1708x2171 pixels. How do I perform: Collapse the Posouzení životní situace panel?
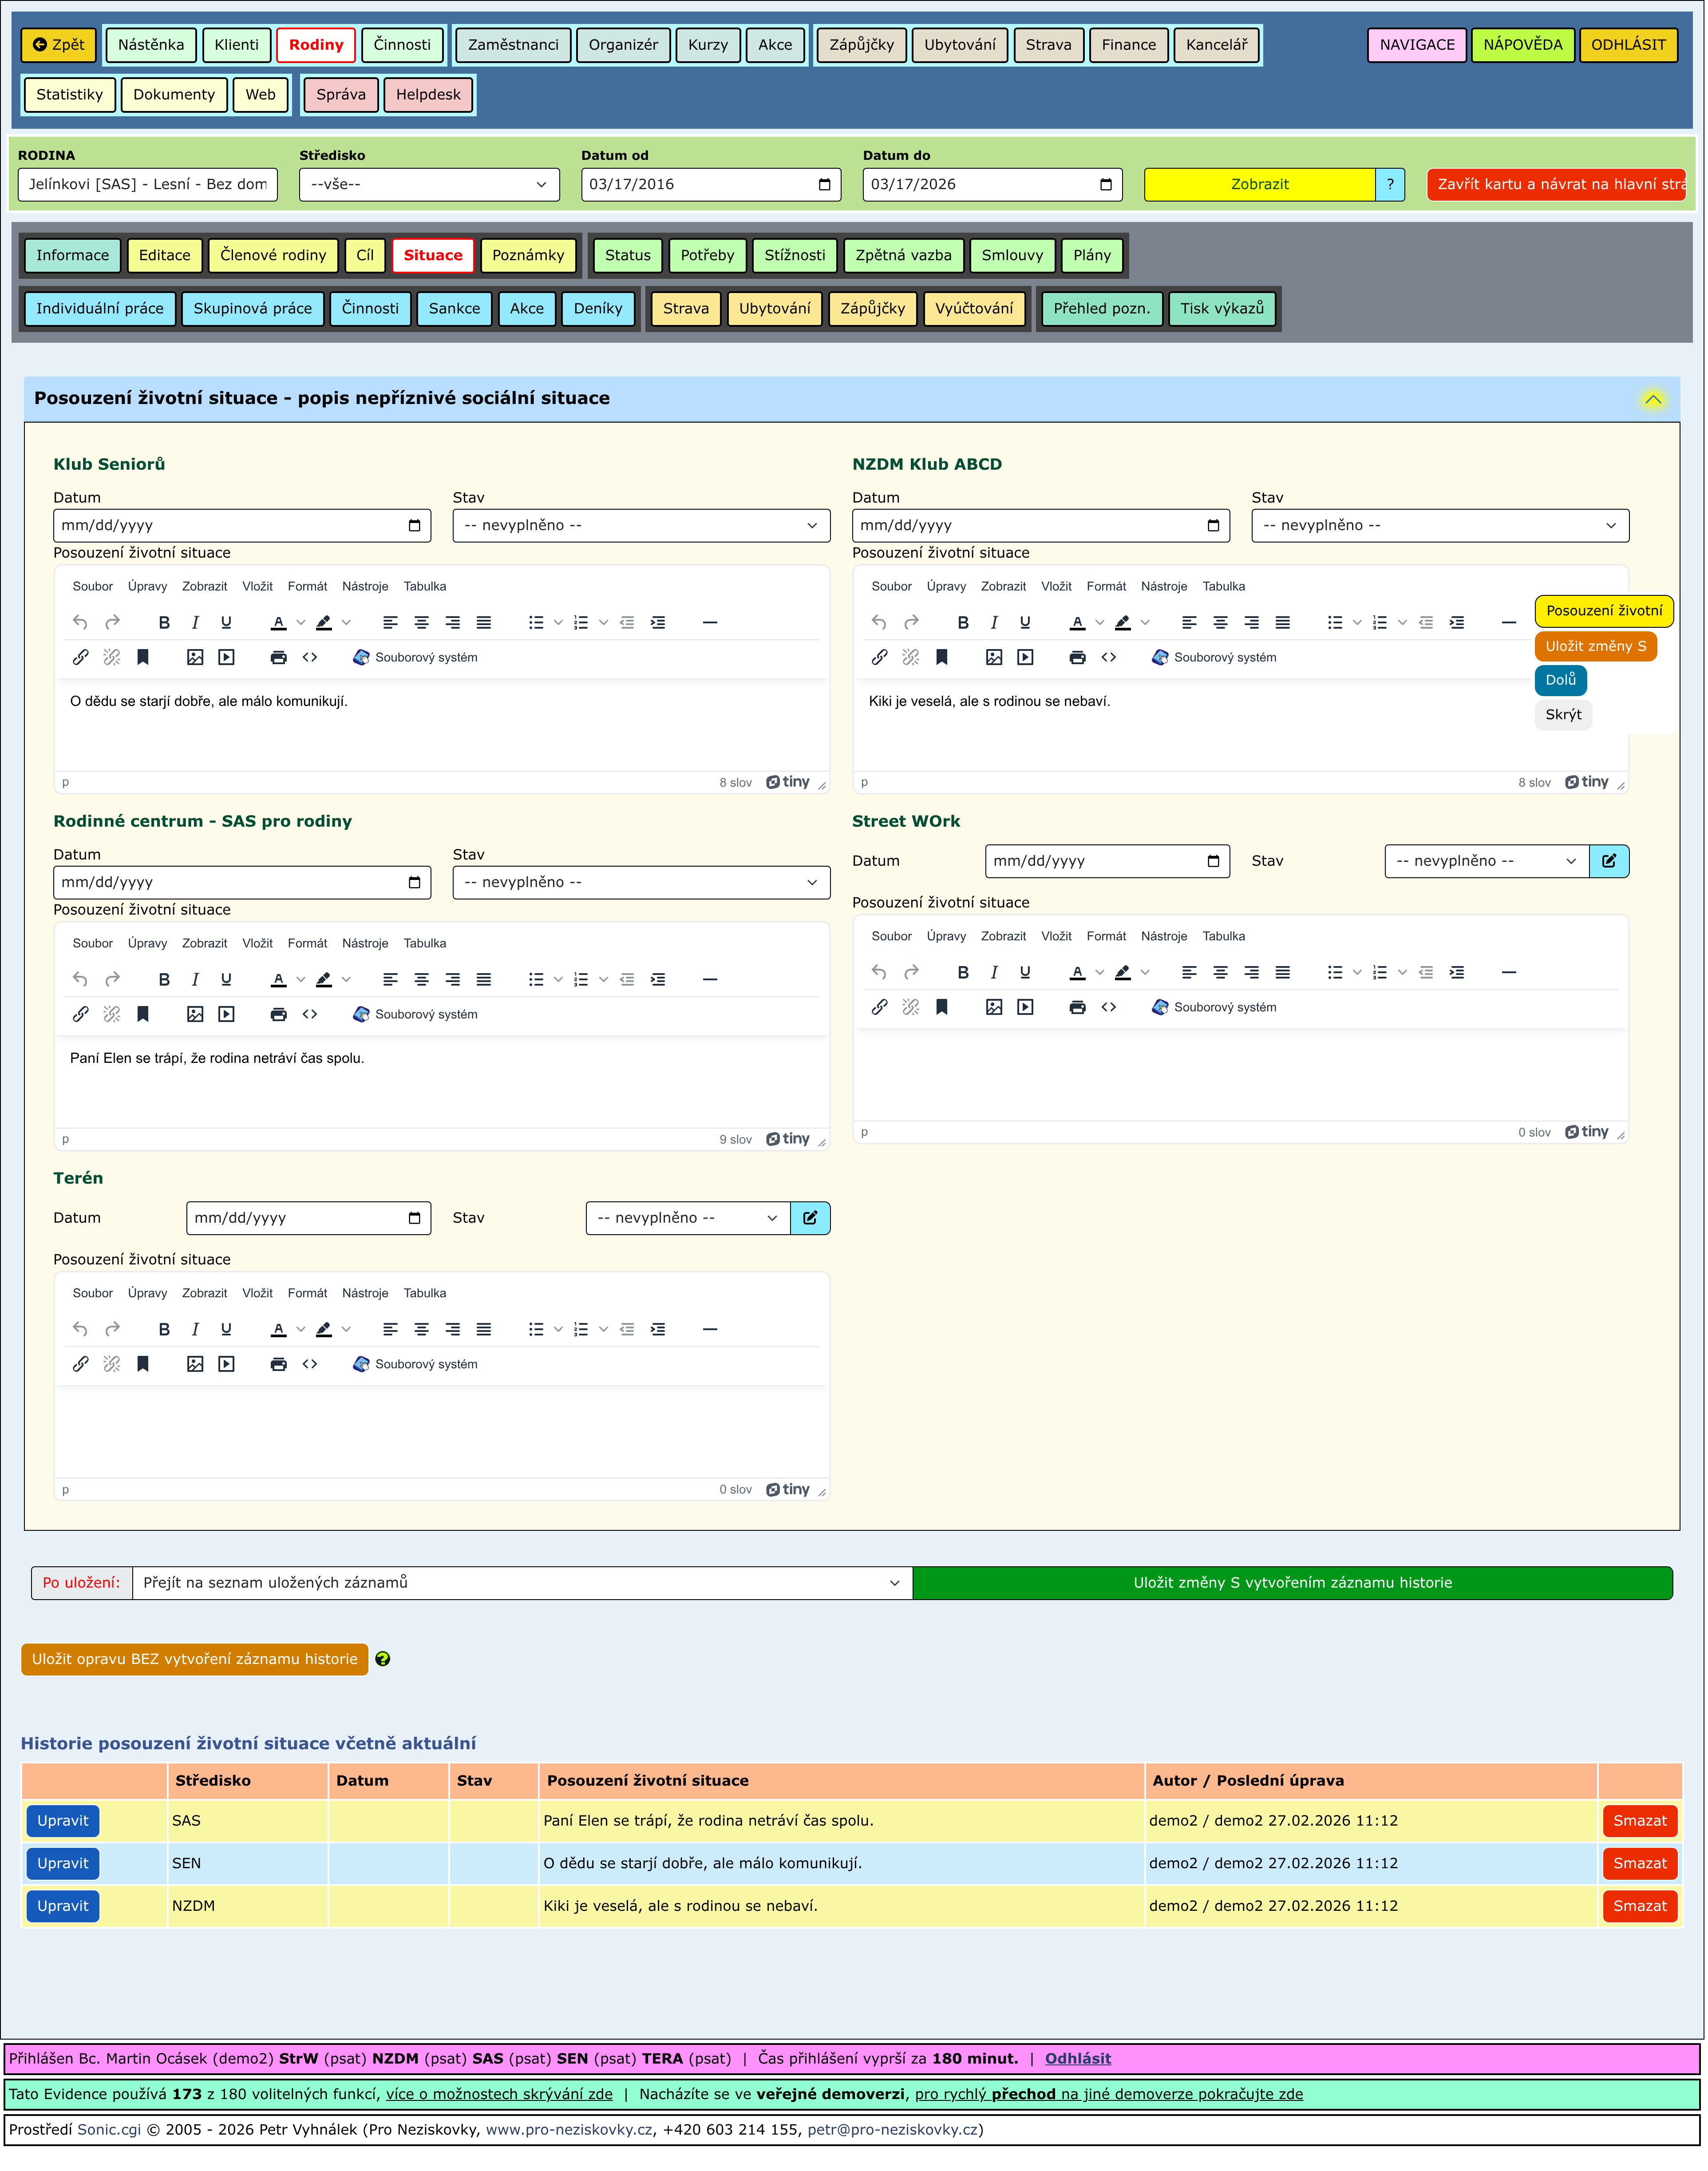coord(1654,400)
